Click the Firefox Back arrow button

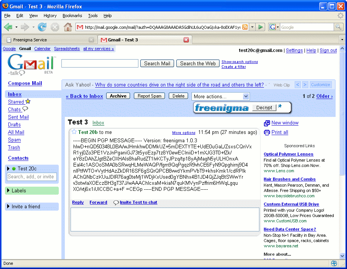(x=8, y=27)
